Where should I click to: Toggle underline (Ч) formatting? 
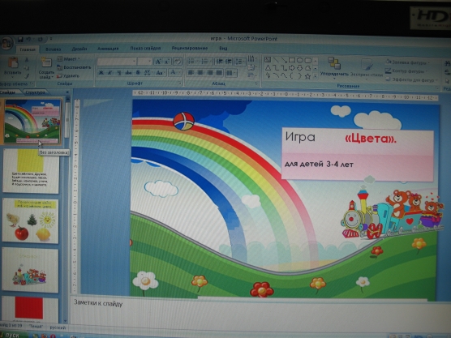click(119, 72)
